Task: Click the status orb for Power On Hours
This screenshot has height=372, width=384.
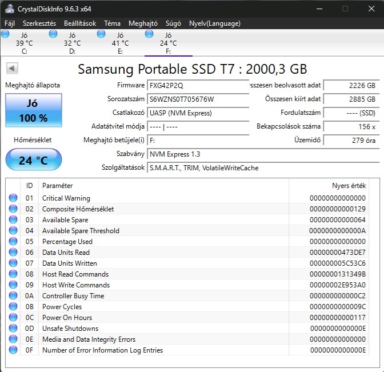Action: tap(13, 318)
